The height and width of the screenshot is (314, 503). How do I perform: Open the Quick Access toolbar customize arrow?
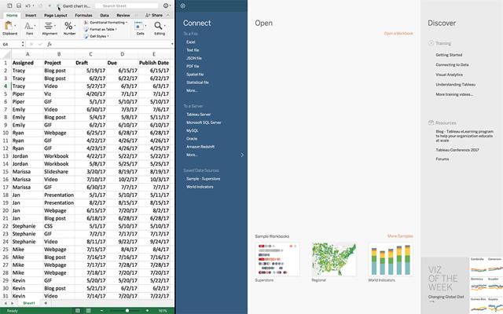click(50, 5)
